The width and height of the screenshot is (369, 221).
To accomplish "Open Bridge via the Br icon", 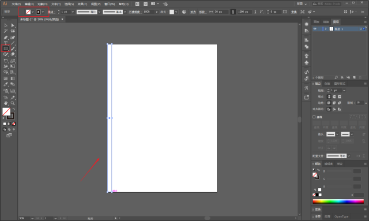I will (137, 4).
